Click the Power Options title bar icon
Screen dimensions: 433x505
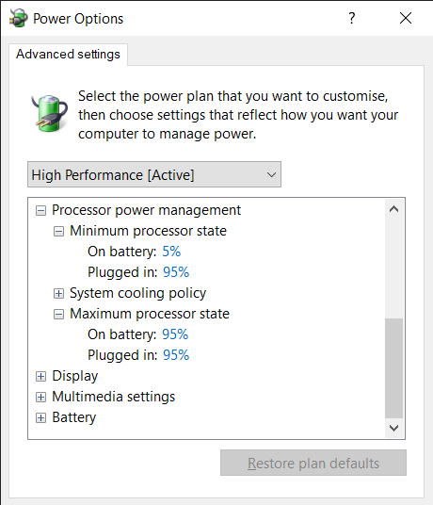(x=18, y=18)
